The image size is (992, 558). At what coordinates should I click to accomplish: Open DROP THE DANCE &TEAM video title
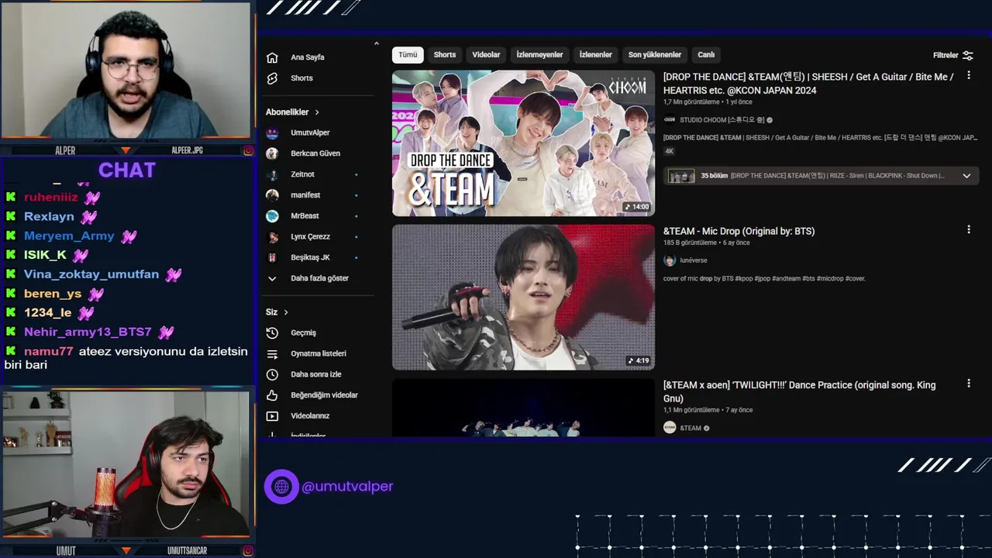click(808, 84)
